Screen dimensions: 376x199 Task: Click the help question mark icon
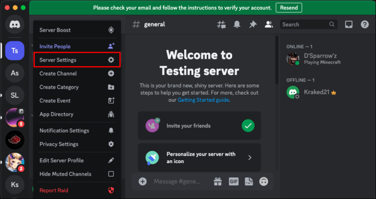365,24
